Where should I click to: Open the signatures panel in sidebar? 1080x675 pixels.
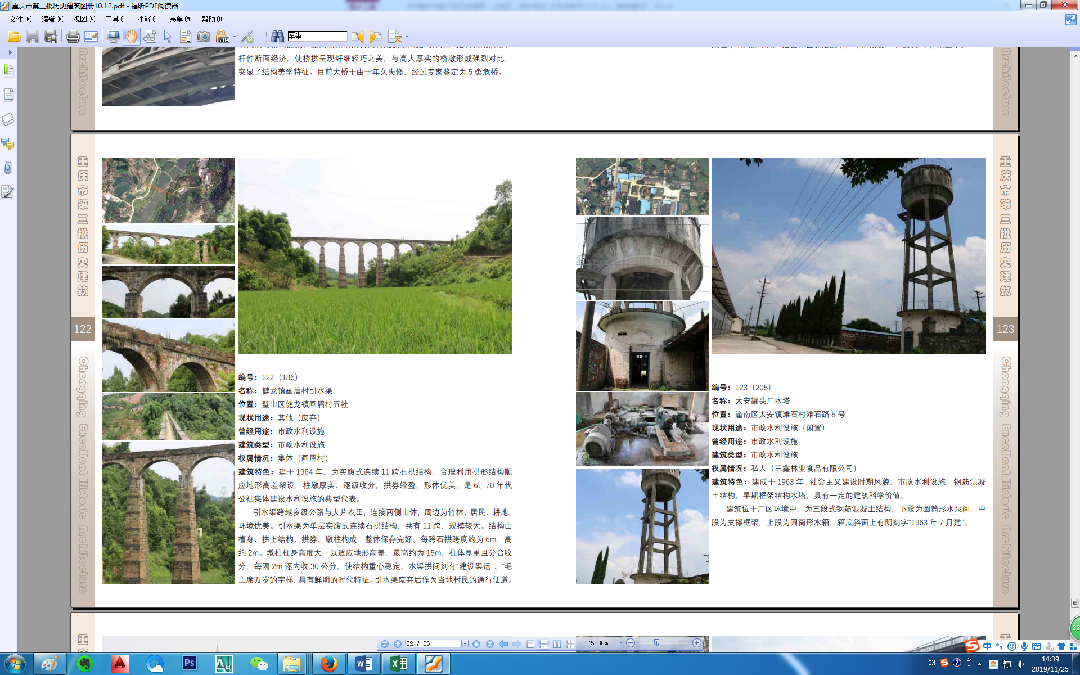tap(8, 192)
